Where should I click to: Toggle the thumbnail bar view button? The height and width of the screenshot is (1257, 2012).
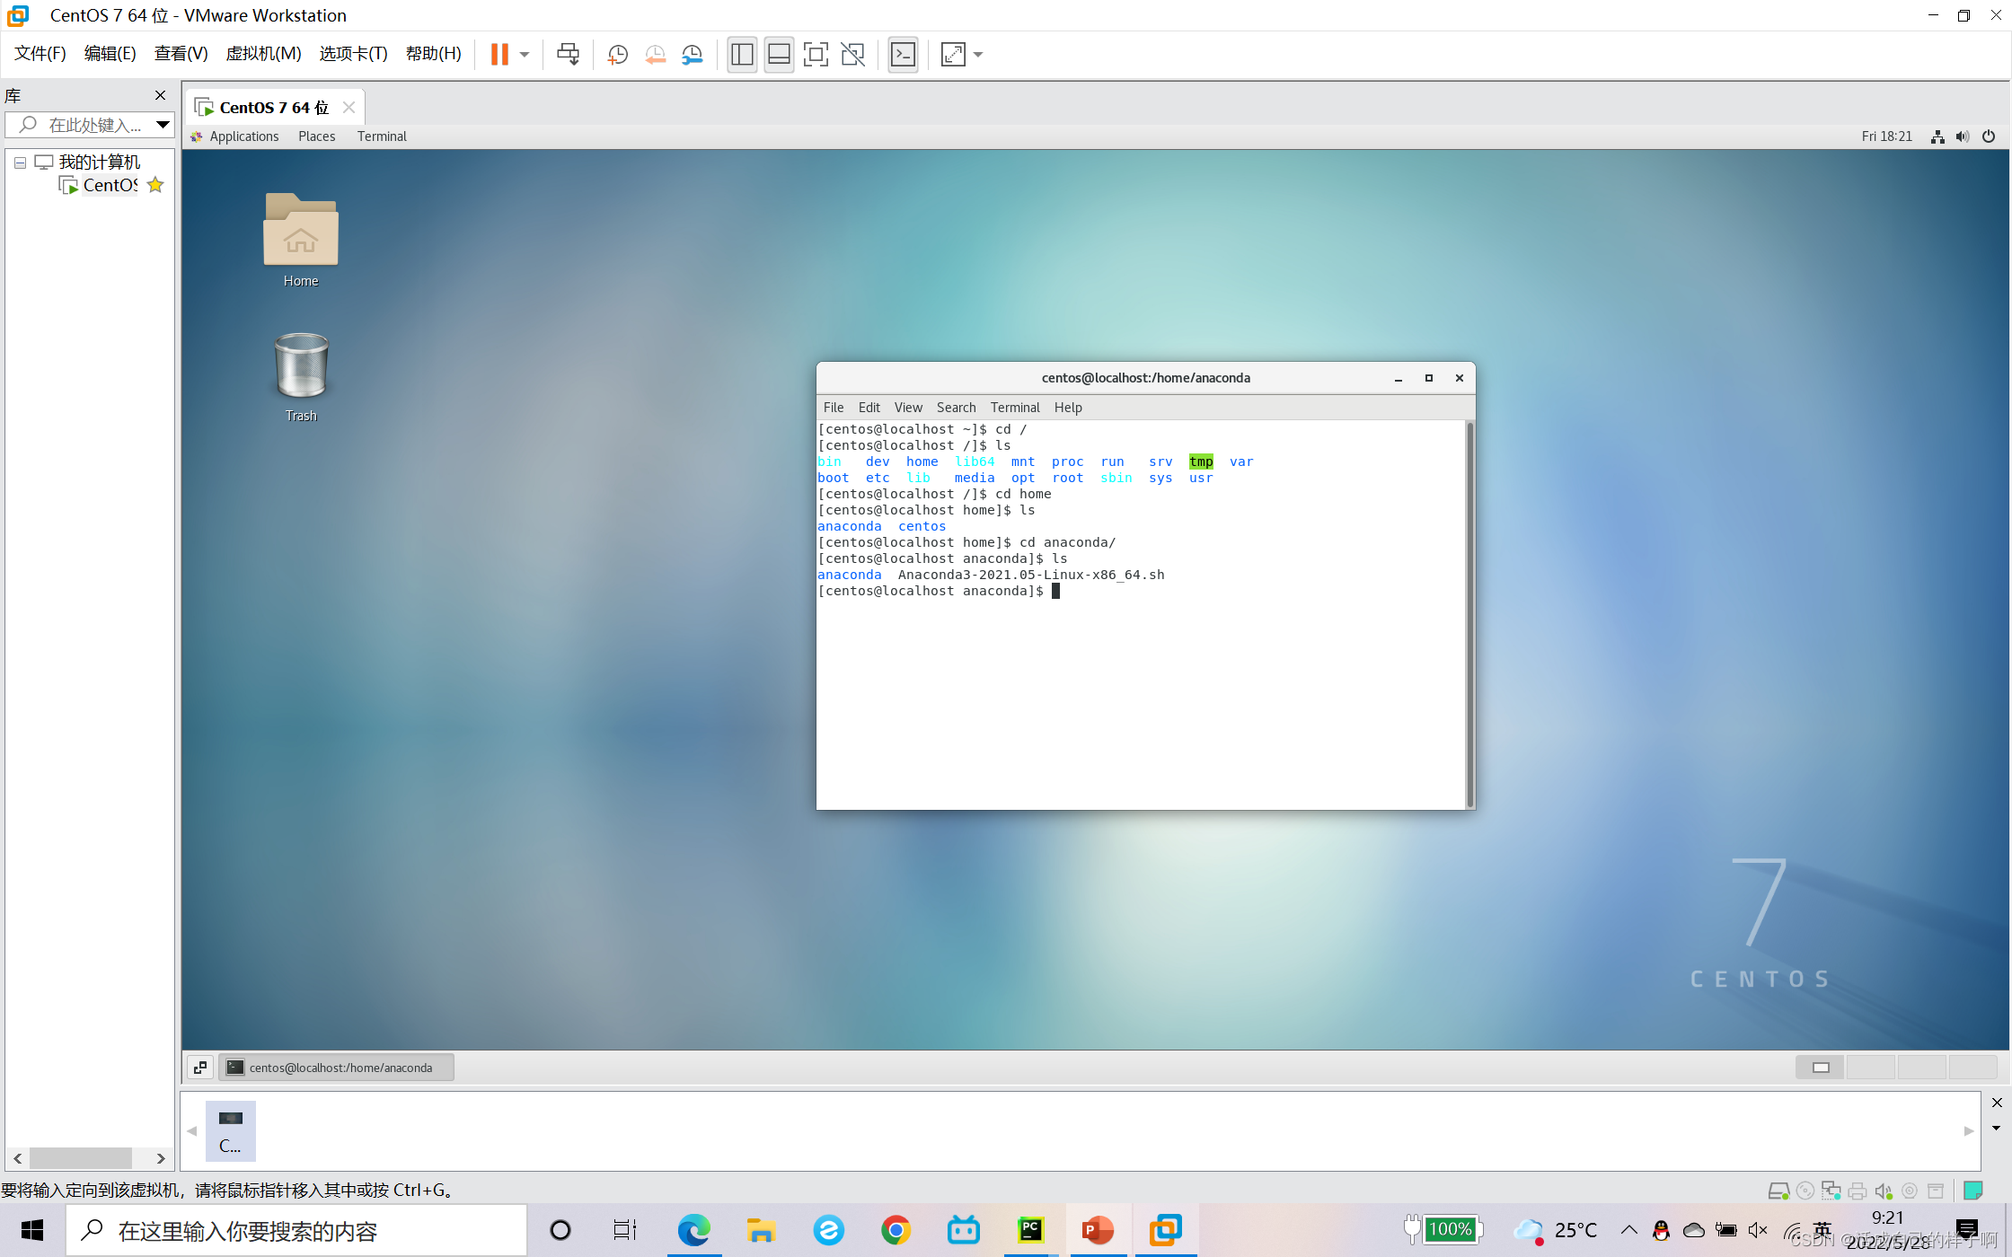pos(779,55)
